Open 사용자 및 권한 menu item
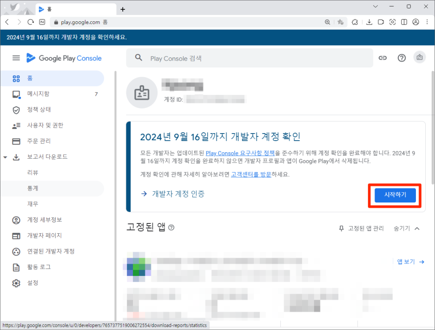This screenshot has width=435, height=330. click(x=53, y=126)
